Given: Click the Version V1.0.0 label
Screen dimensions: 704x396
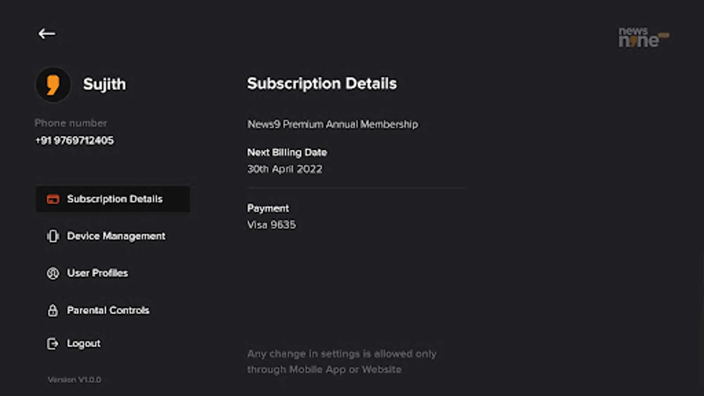Looking at the screenshot, I should [x=74, y=380].
